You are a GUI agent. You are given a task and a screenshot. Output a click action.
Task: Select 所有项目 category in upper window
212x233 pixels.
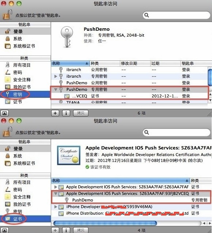pyautogui.click(x=25, y=65)
